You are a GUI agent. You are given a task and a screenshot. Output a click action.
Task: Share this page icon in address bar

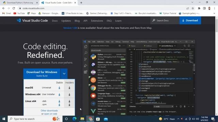pyautogui.click(x=188, y=8)
